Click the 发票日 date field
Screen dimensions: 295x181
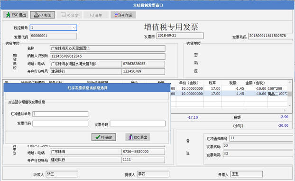click(180, 36)
